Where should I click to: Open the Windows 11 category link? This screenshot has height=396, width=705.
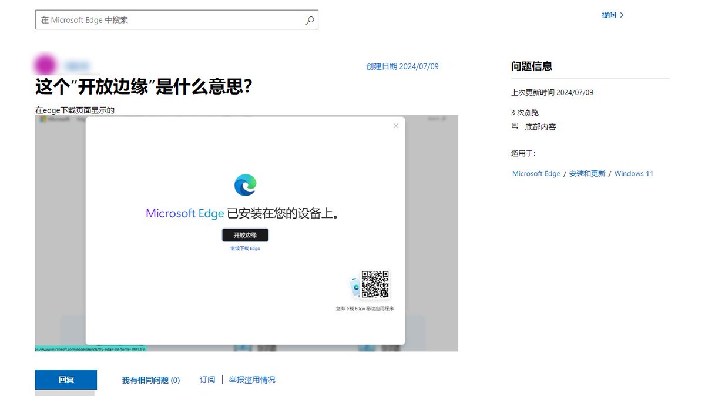[634, 174]
